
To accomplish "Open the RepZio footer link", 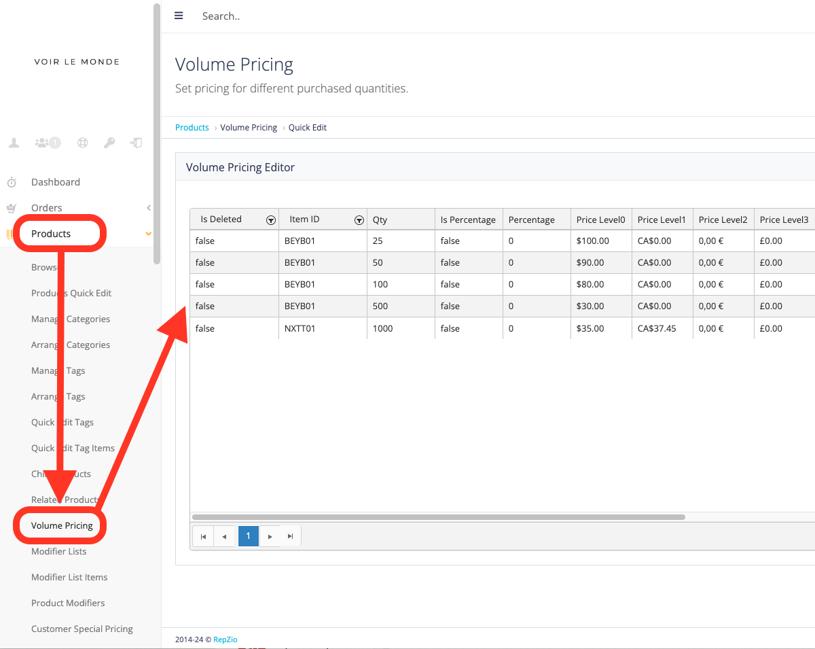I will (225, 639).
